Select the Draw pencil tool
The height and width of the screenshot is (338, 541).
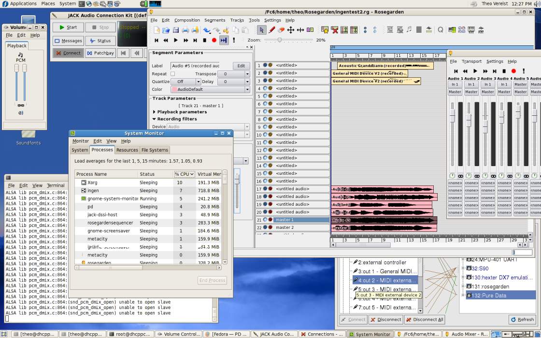[271, 30]
